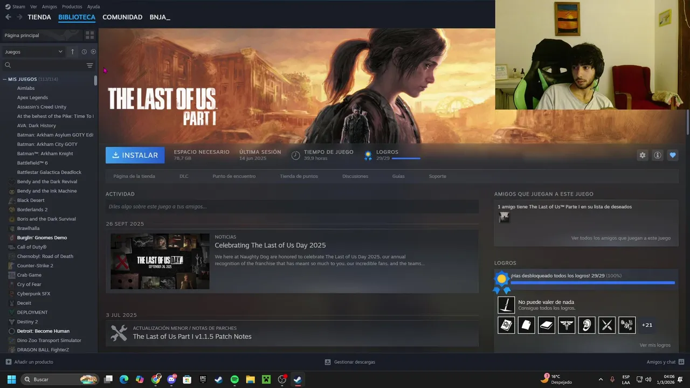Click the forward navigation arrow
690x388 pixels.
point(19,17)
